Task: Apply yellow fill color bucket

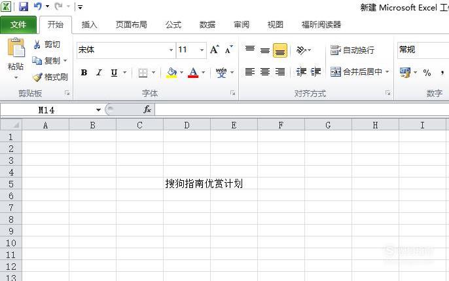Action: click(171, 73)
